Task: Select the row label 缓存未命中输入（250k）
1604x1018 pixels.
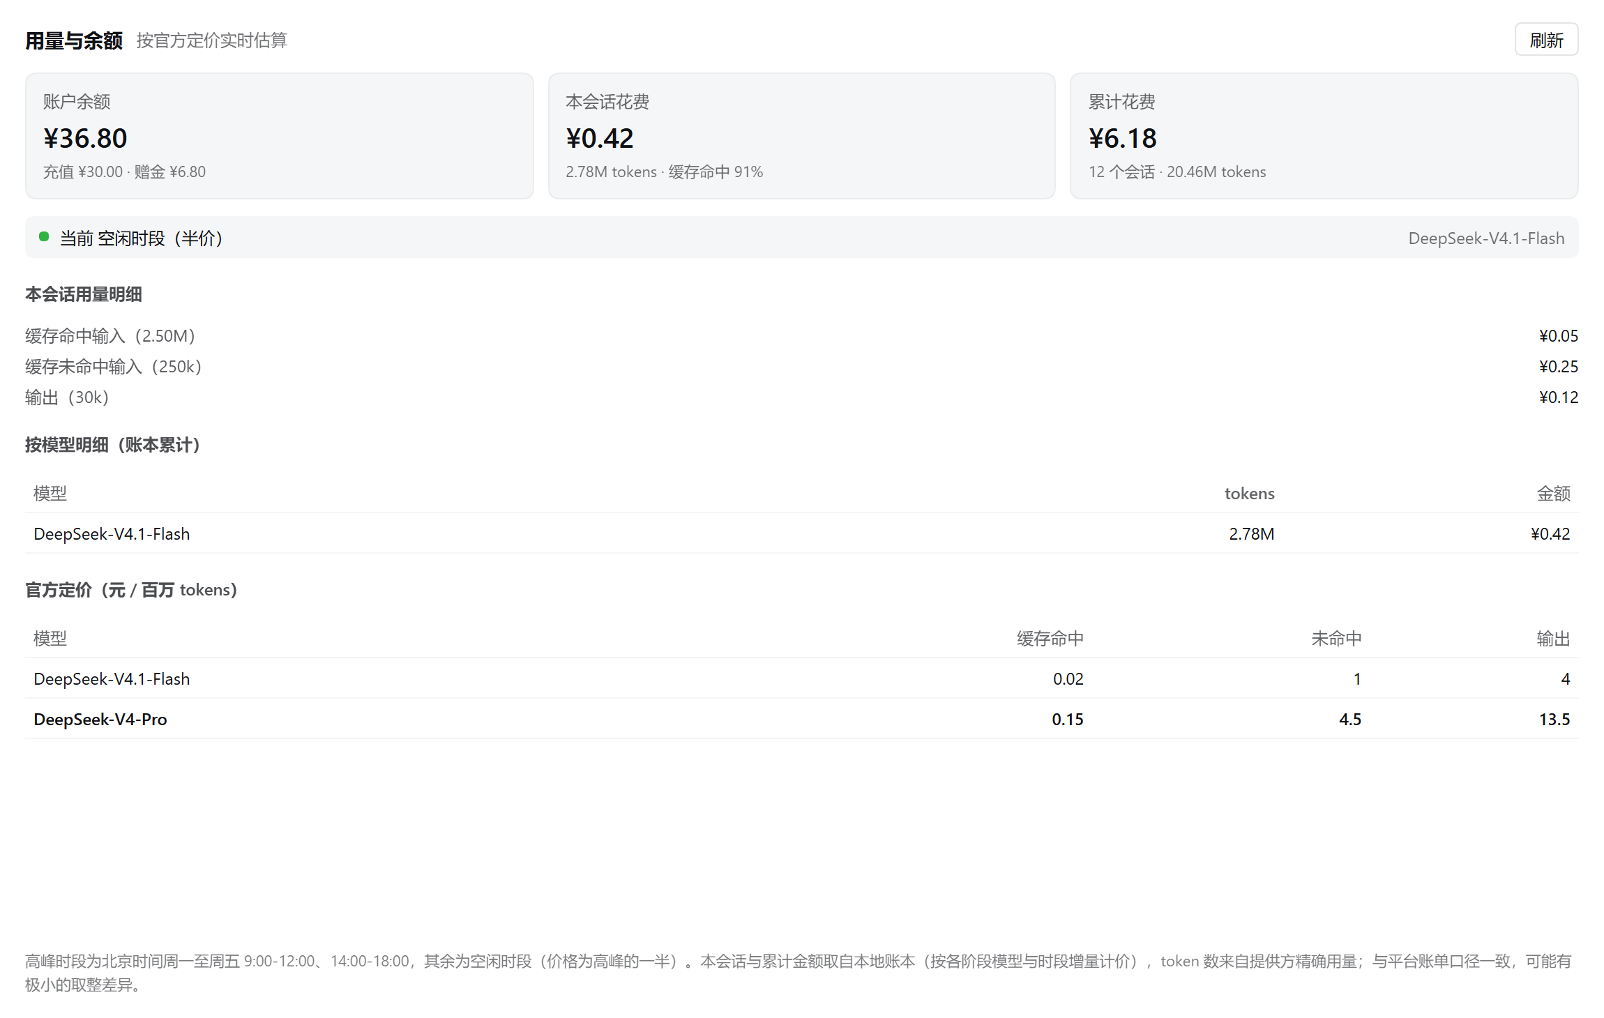Action: [x=113, y=367]
